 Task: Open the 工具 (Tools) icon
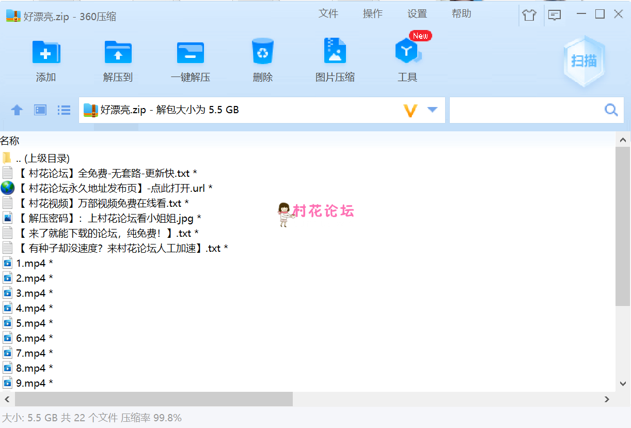click(408, 51)
